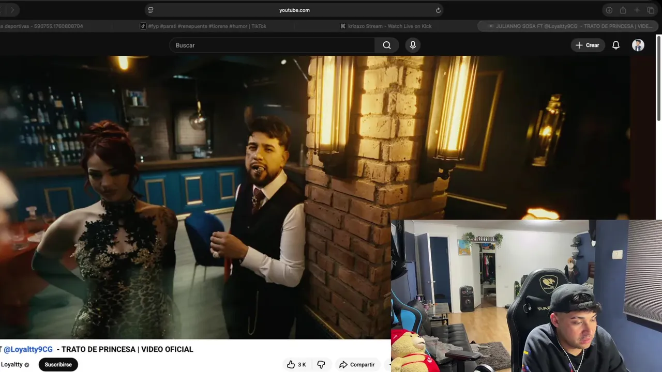Screen dimensions: 662x372
Task: Activate voice search microphone icon
Action: click(413, 45)
